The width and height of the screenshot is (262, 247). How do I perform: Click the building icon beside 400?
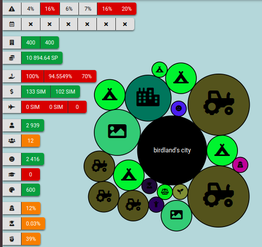(12, 42)
